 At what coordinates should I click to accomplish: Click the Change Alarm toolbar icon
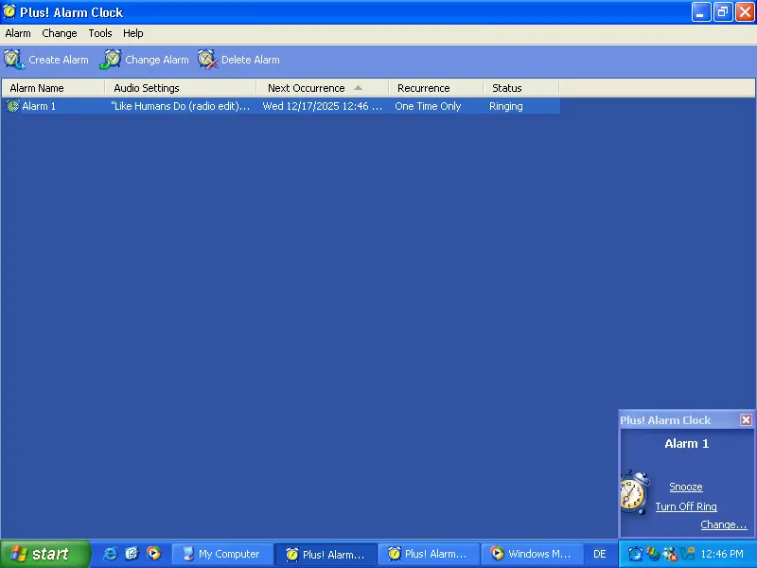pyautogui.click(x=111, y=60)
